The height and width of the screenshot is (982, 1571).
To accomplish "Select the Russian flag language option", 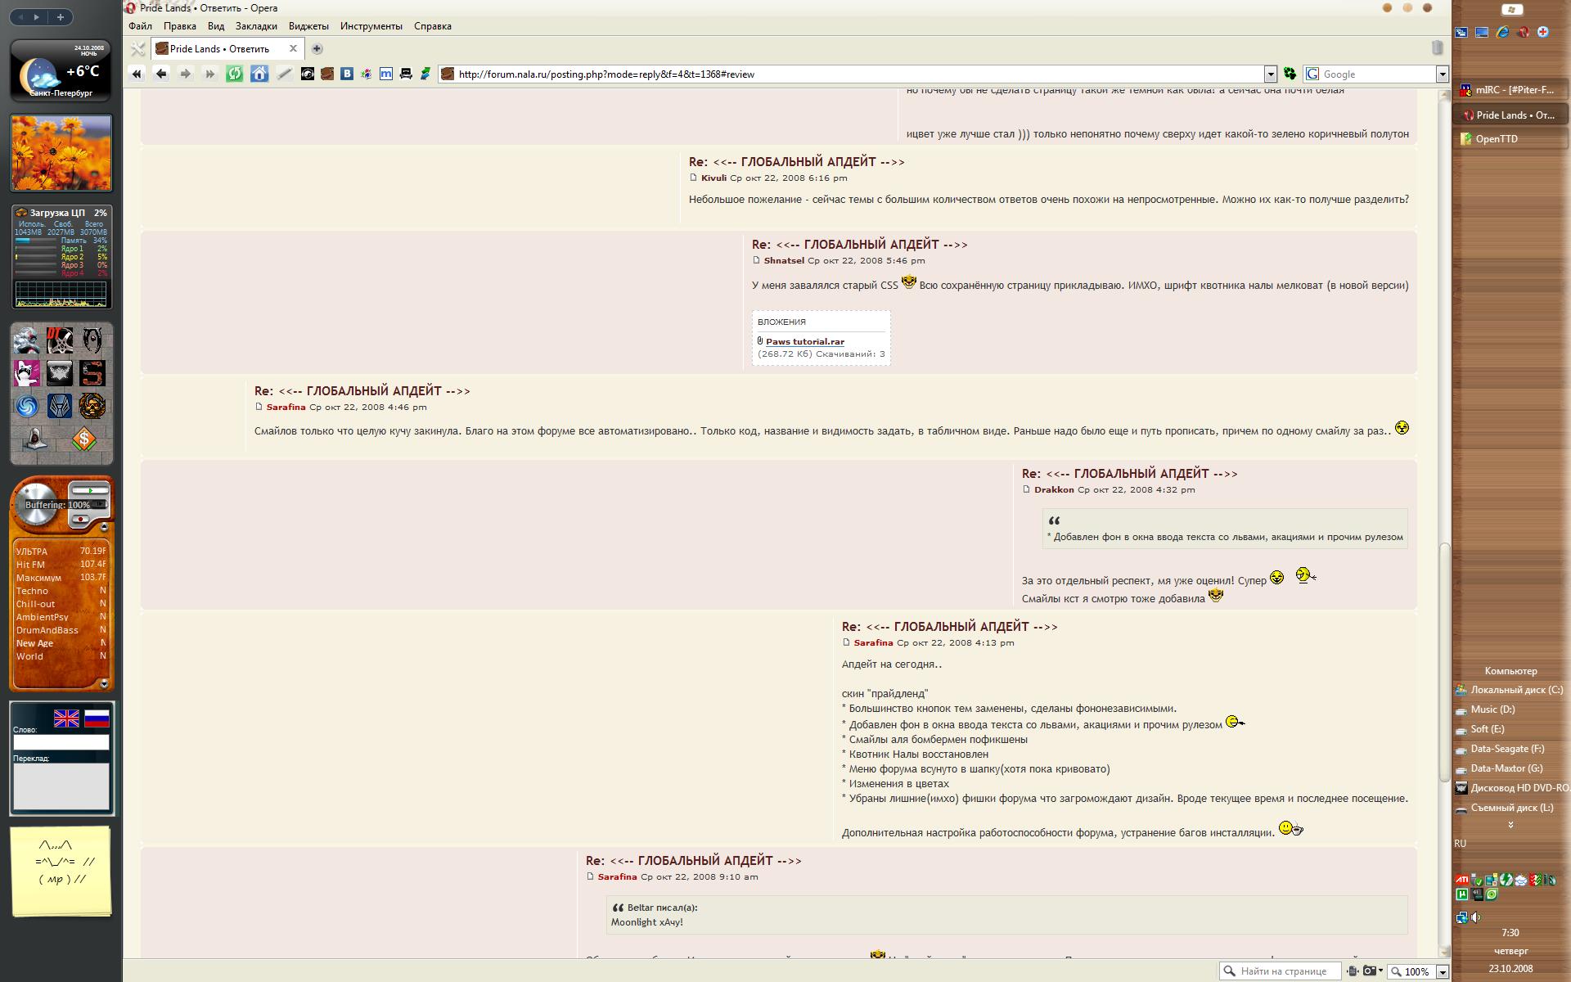I will 97,718.
